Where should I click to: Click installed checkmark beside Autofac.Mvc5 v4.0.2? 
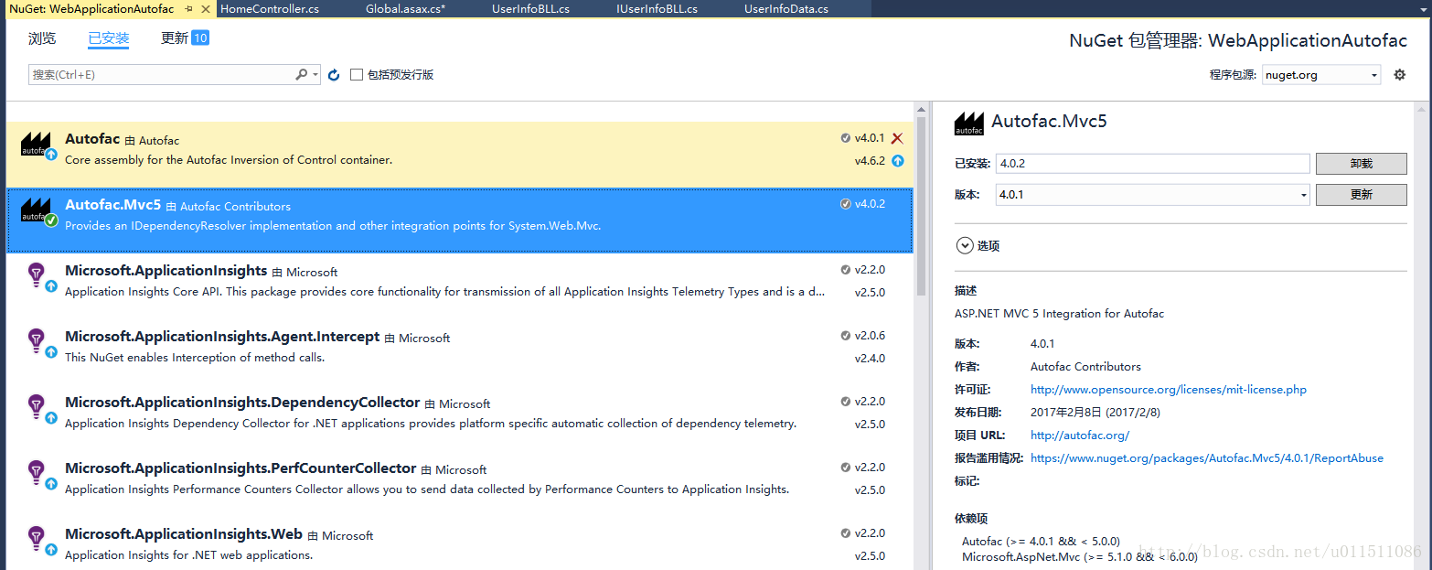click(x=846, y=204)
